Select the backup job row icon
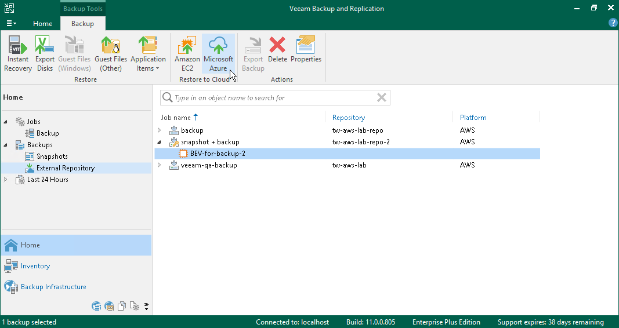 pyautogui.click(x=173, y=130)
